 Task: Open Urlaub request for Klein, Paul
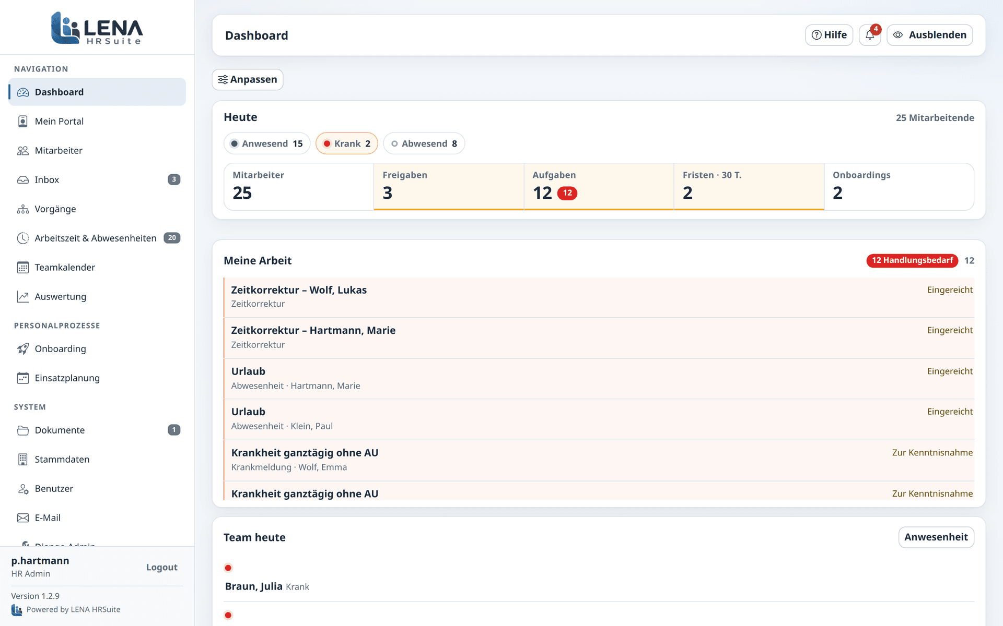599,419
